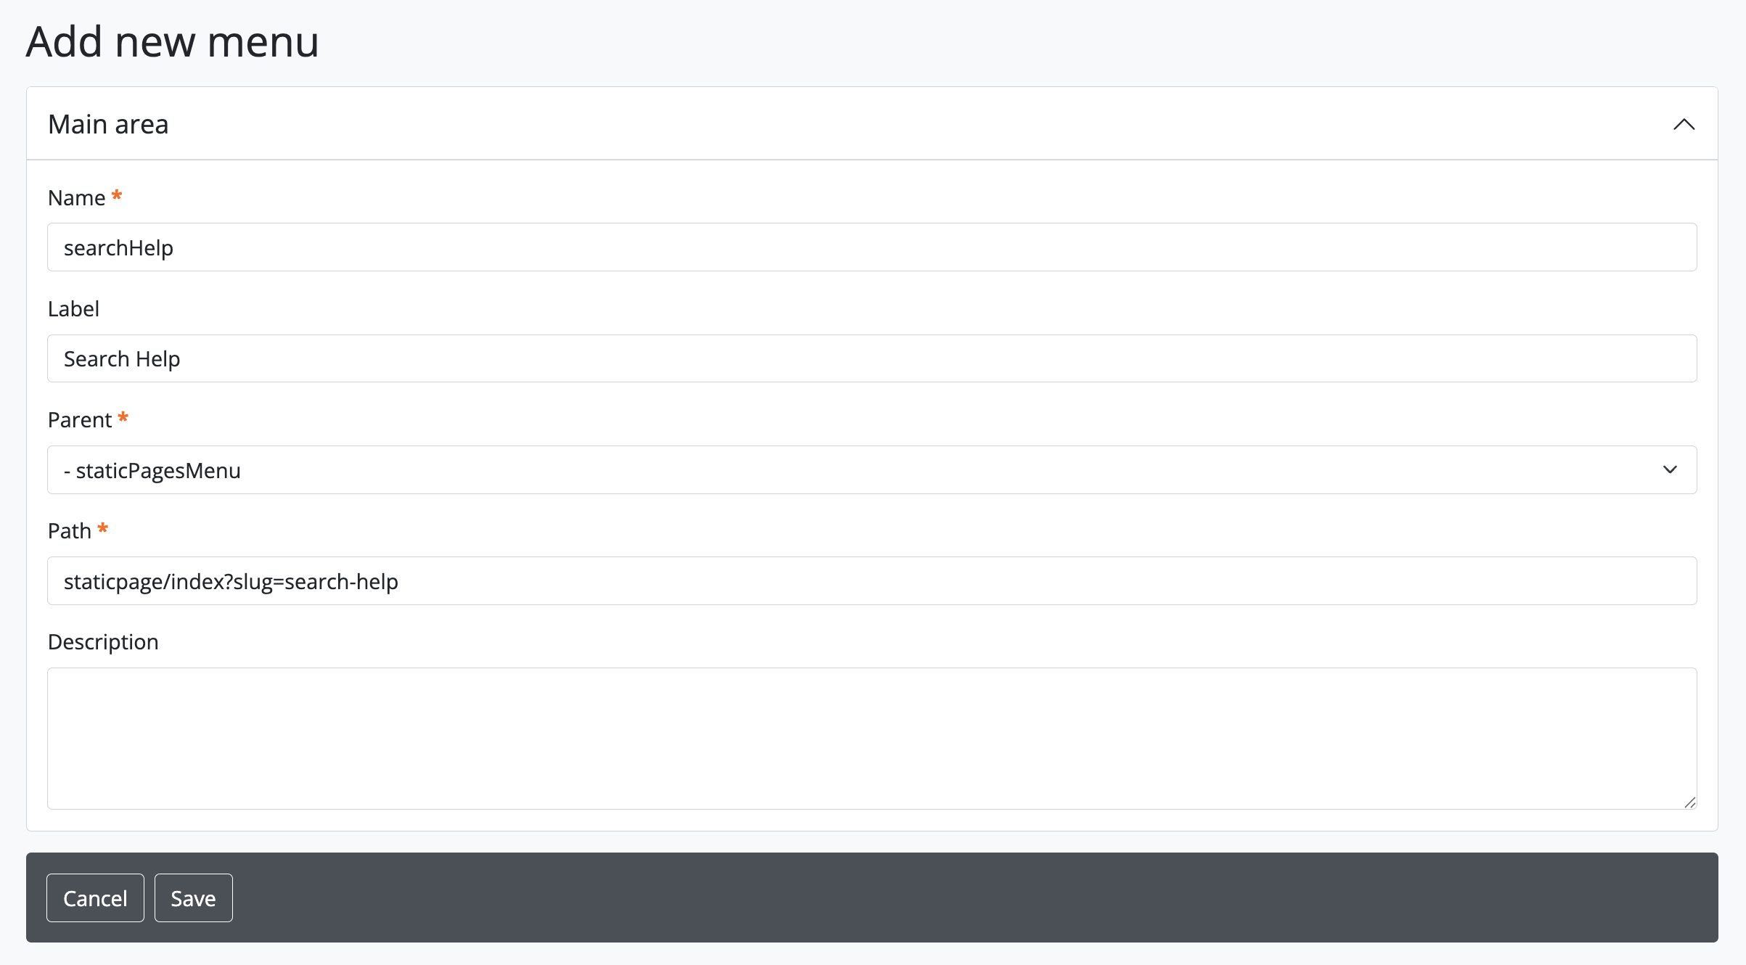Click the required asterisk beside Name
The image size is (1746, 965).
tap(117, 196)
